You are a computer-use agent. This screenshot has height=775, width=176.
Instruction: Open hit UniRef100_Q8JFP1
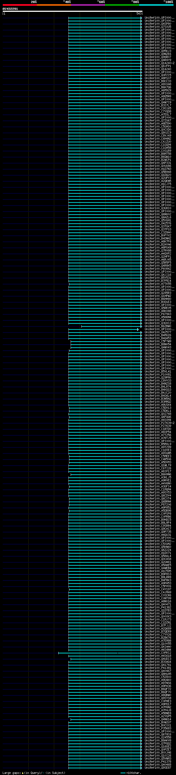click(158, 66)
